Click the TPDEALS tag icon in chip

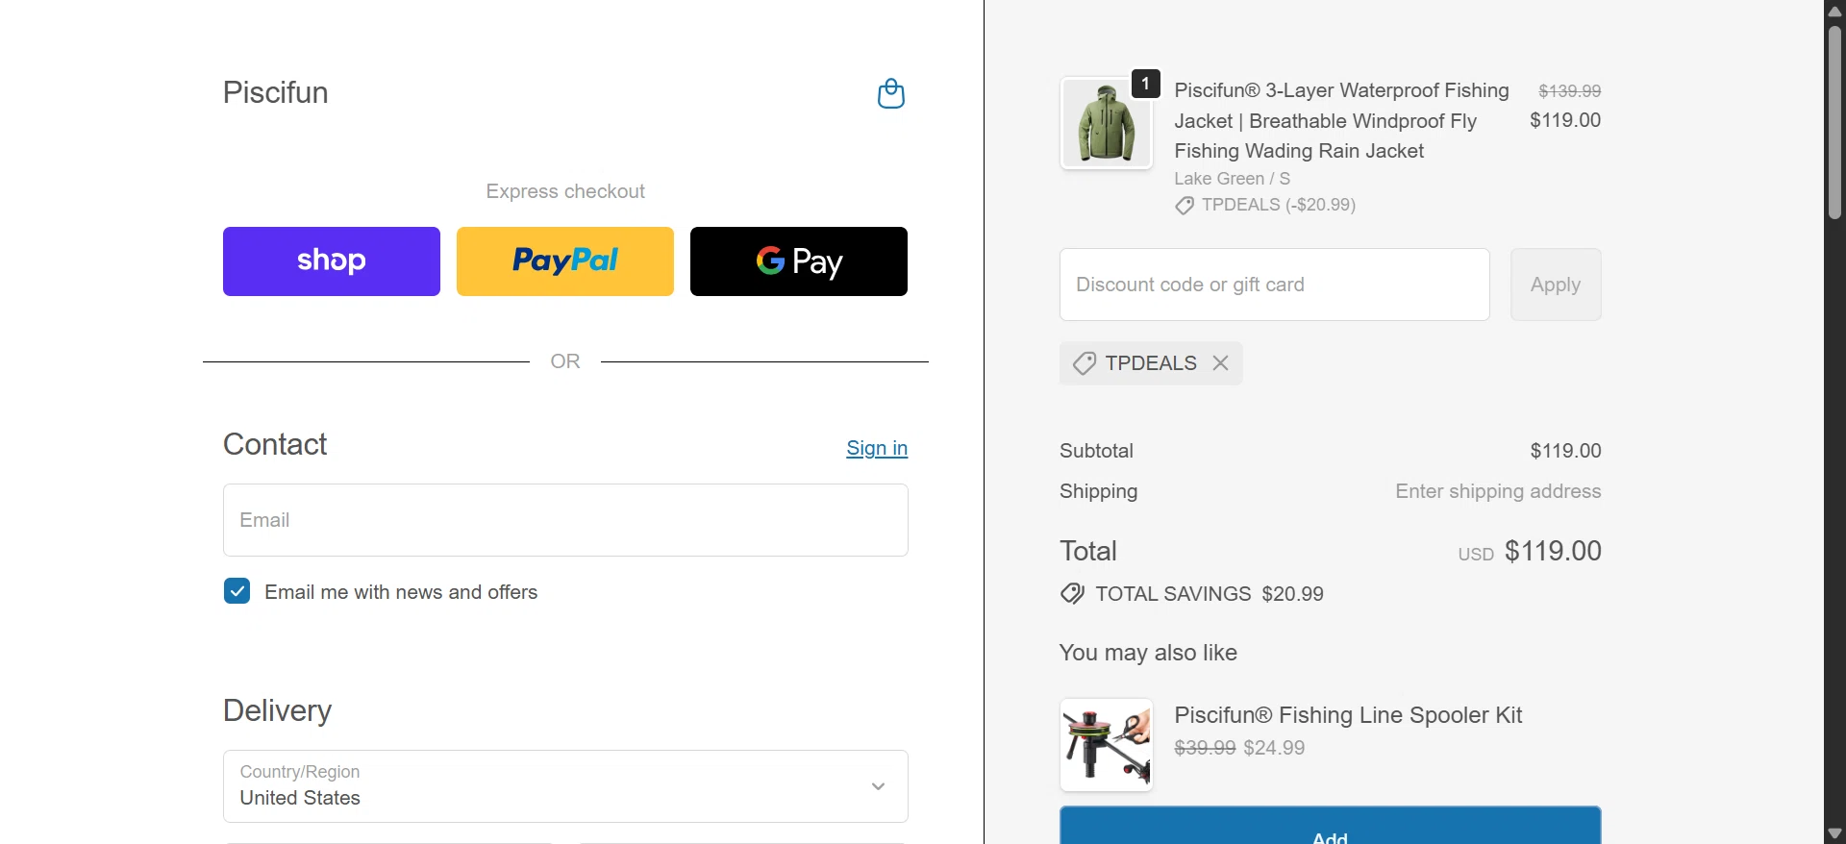[x=1085, y=363]
